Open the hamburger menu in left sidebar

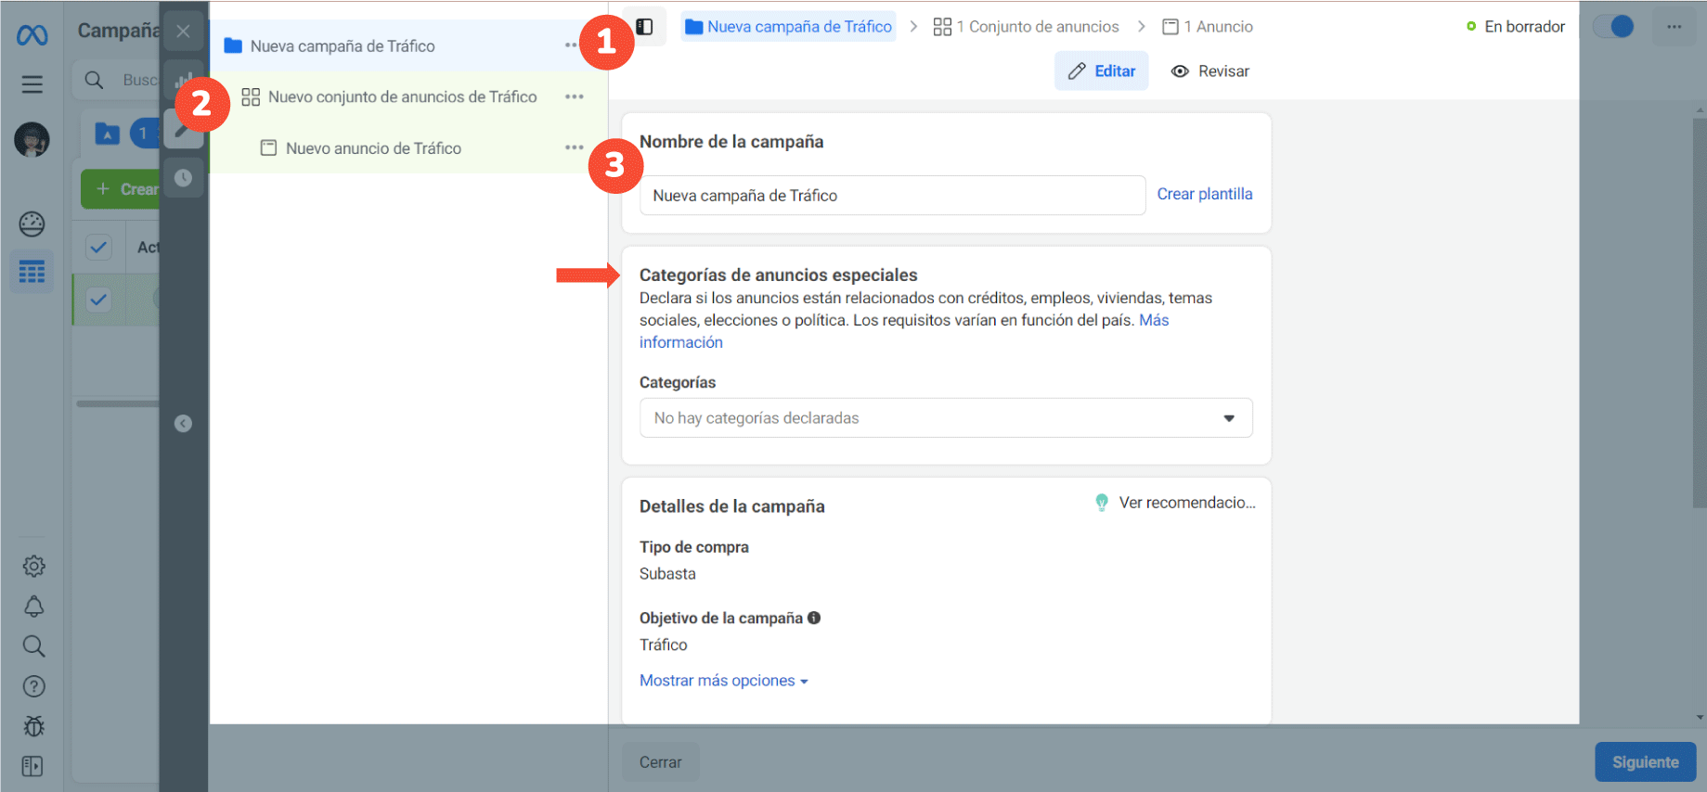click(32, 84)
